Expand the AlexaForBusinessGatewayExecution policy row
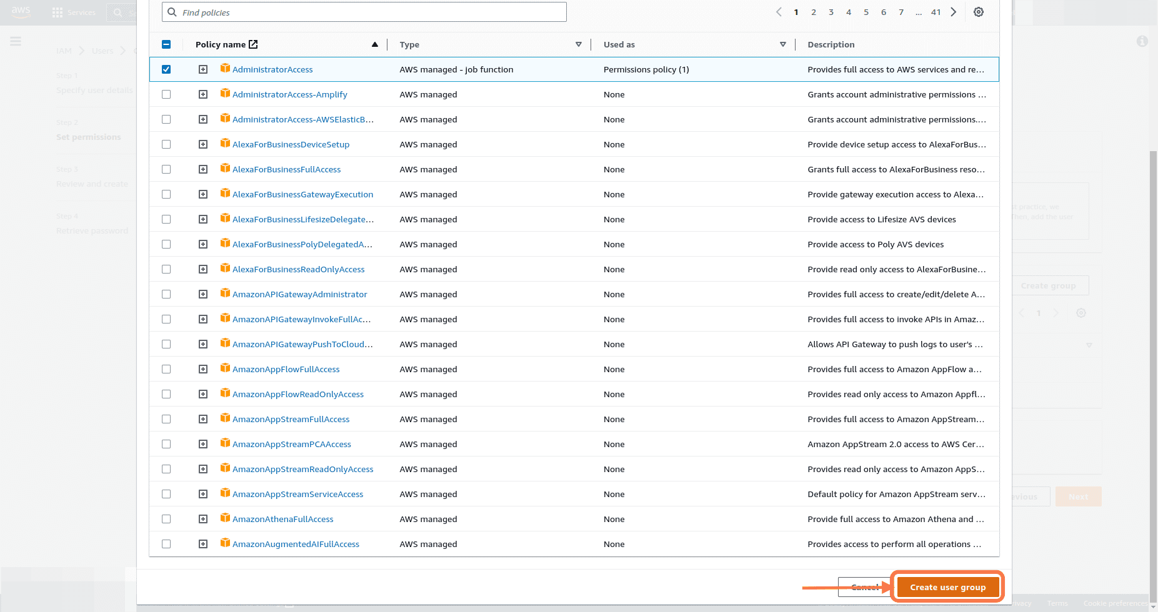 [203, 194]
